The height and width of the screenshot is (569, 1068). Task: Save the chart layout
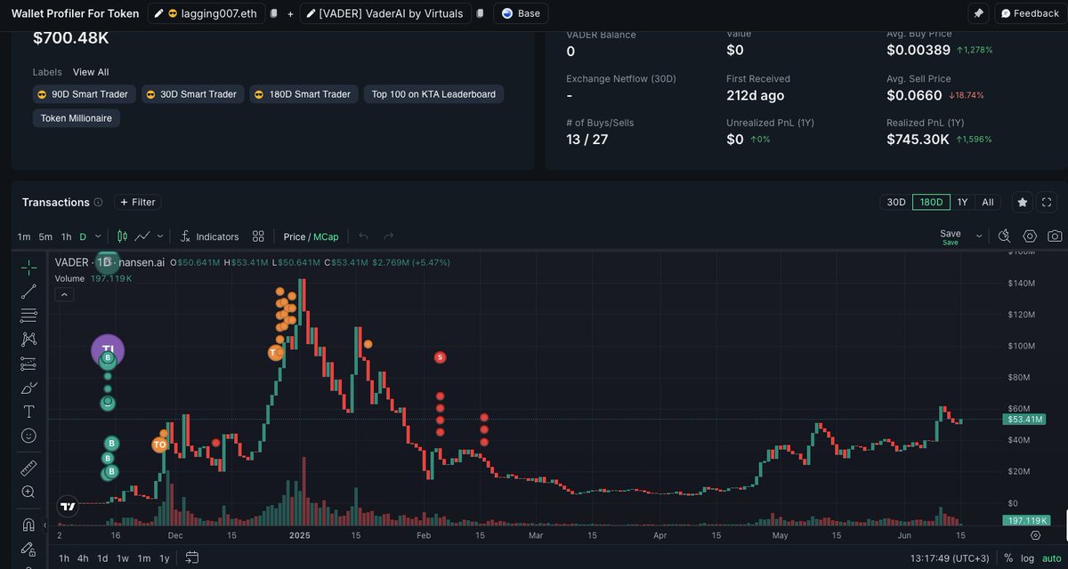click(x=951, y=236)
